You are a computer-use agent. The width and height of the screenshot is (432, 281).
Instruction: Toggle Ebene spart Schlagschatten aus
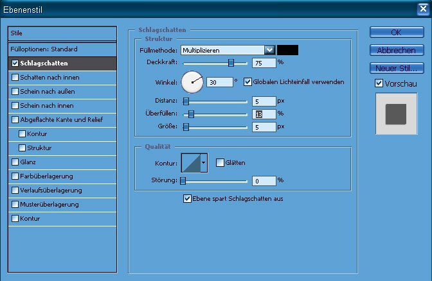(x=188, y=199)
